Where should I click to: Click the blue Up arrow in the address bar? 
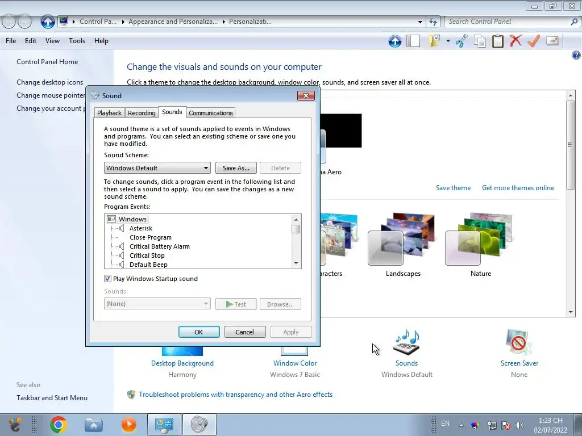coord(48,22)
